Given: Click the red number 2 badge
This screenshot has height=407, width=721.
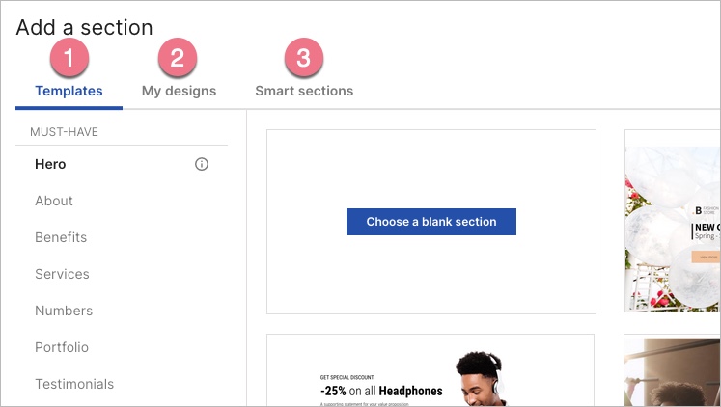Looking at the screenshot, I should [x=178, y=58].
